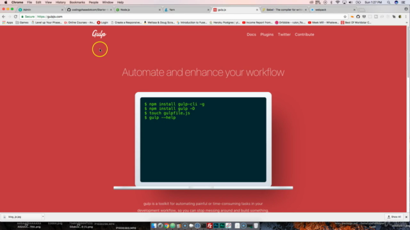Image resolution: width=410 pixels, height=230 pixels.
Task: Open the Plugins page link
Action: [x=266, y=34]
